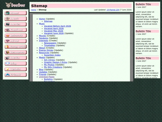Click the Home breadcrumb link
This screenshot has height=122, width=162.
(x=34, y=10)
